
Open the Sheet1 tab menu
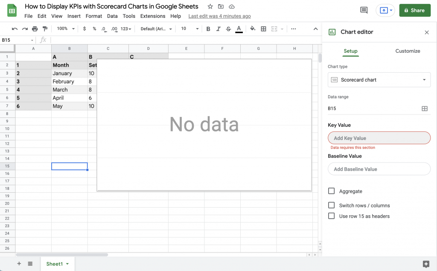click(67, 264)
